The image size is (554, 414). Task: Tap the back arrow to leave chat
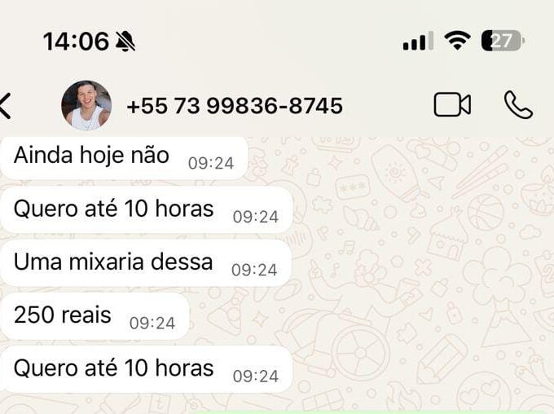pyautogui.click(x=5, y=105)
